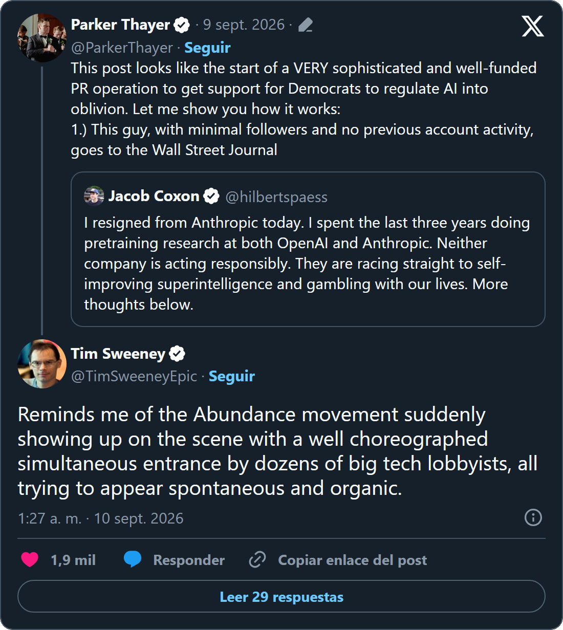The height and width of the screenshot is (630, 563).
Task: Click the Leer 29 respuestas button
Action: click(x=281, y=596)
